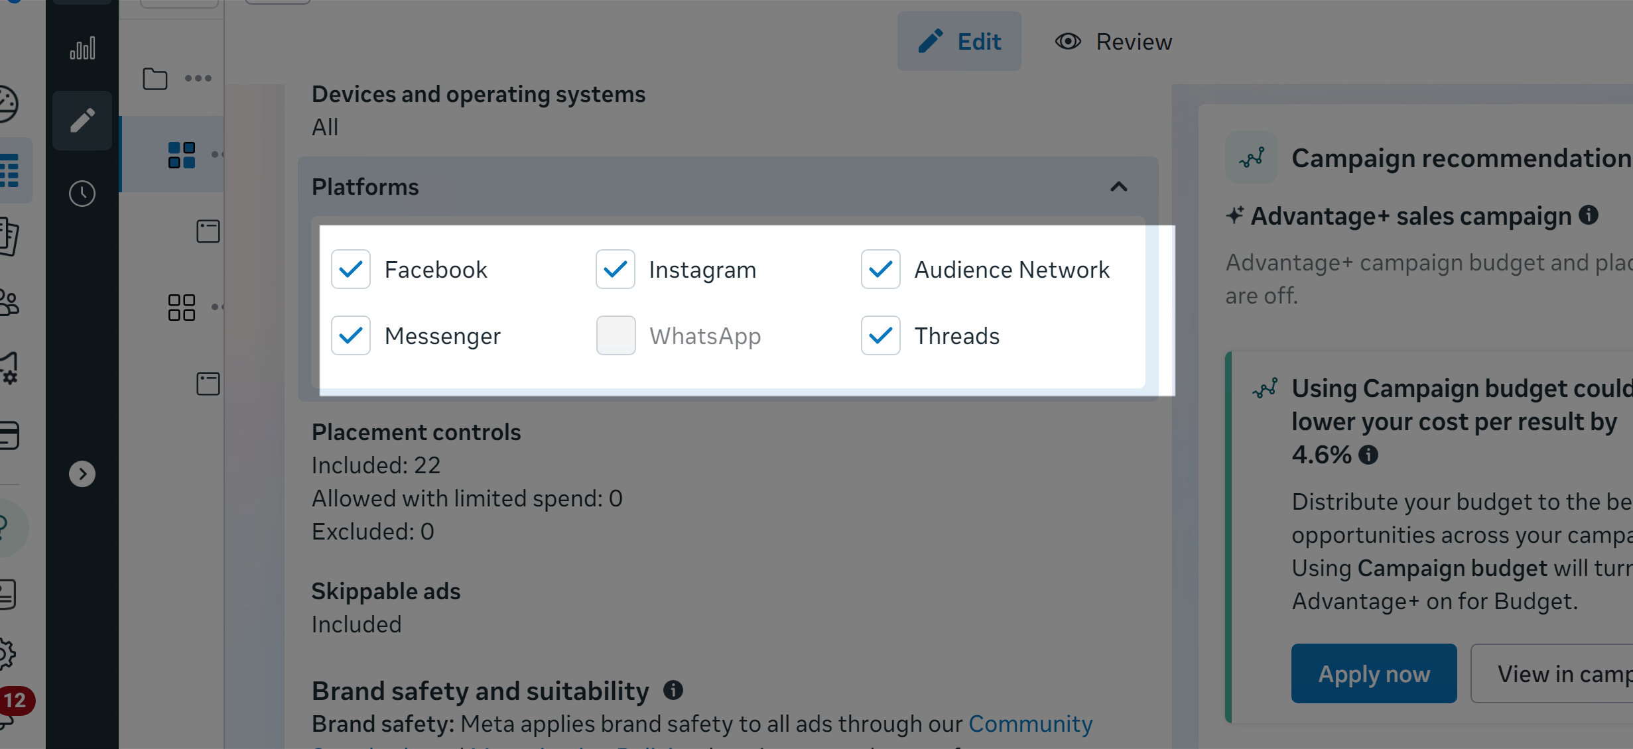Open the bar chart reporting icon

pyautogui.click(x=82, y=48)
